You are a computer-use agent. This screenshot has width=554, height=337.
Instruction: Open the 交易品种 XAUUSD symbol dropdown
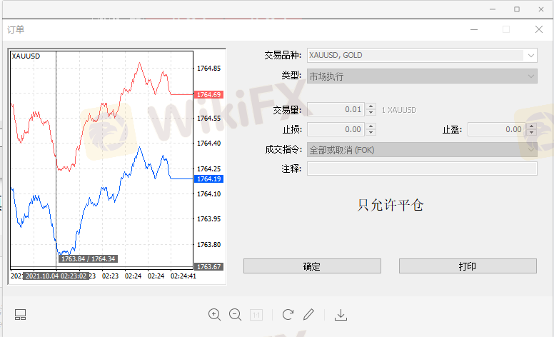click(x=531, y=55)
